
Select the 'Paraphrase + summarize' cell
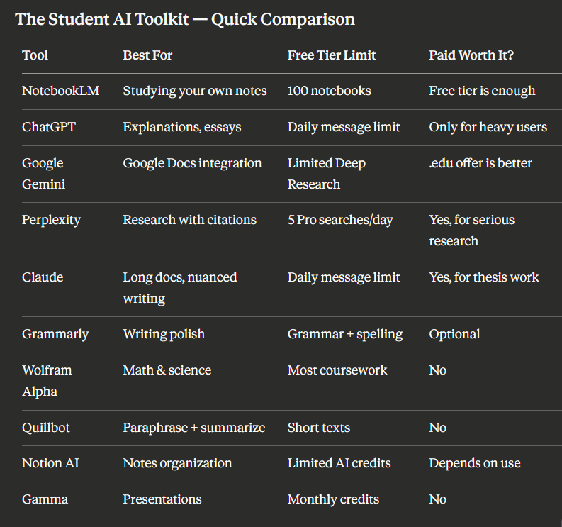pyautogui.click(x=194, y=428)
